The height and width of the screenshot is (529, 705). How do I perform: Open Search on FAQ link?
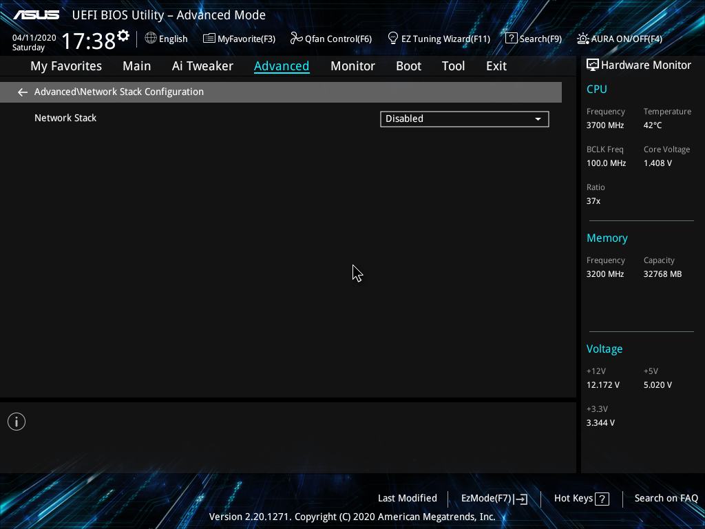(666, 499)
